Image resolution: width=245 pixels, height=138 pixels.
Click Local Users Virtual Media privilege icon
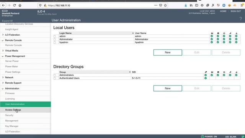pyautogui.click(x=218, y=33)
